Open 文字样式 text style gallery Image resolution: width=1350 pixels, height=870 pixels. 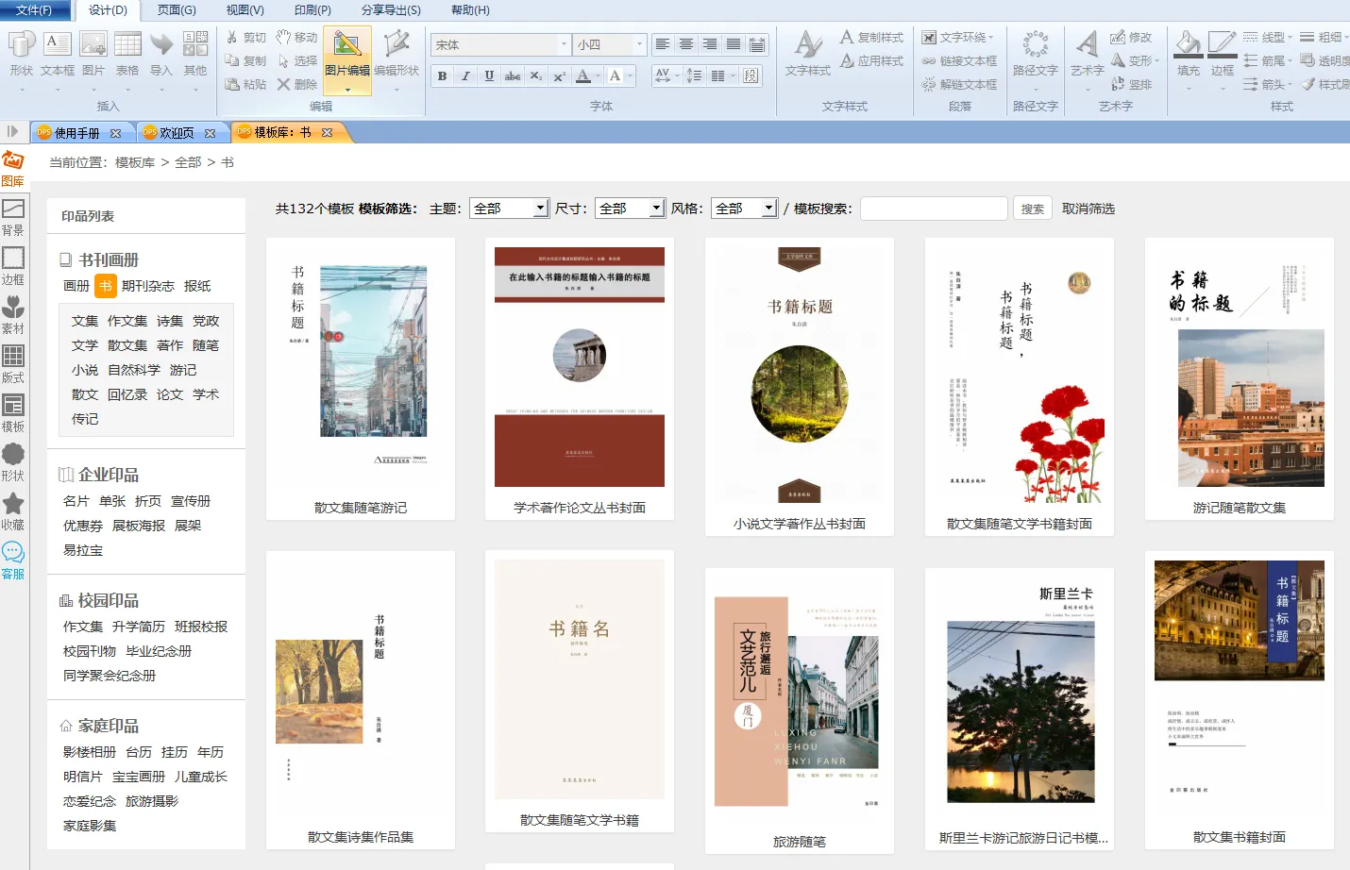(808, 55)
